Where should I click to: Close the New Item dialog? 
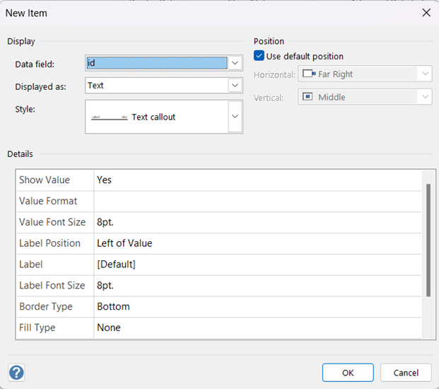point(426,13)
